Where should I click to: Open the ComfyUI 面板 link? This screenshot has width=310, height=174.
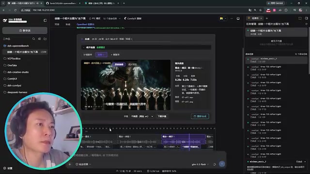(133, 18)
